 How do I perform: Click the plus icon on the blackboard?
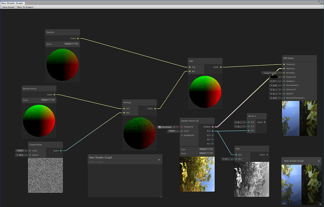point(159,160)
